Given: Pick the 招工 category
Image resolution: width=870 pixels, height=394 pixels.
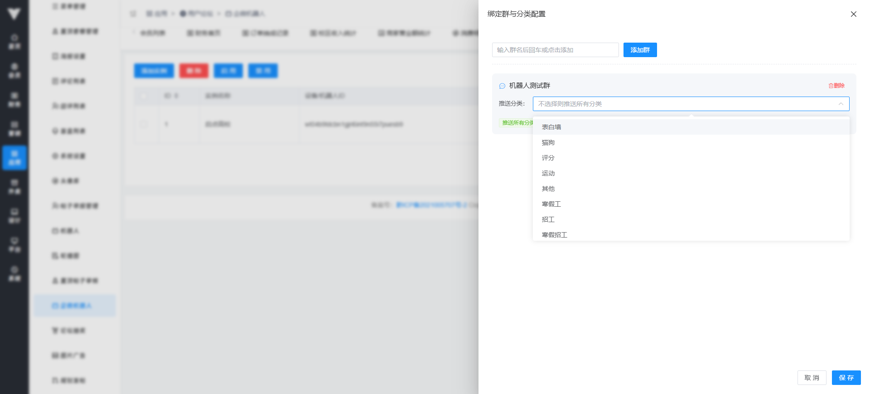Looking at the screenshot, I should point(548,219).
